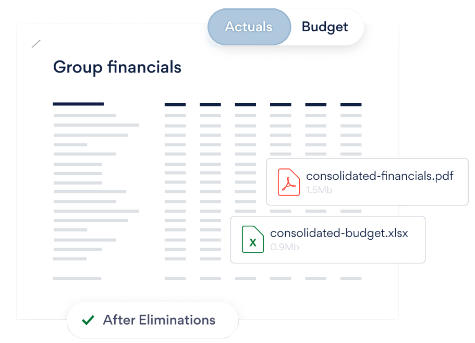475x343 pixels.
Task: Click the wide dark row-label header bar
Action: (x=78, y=104)
